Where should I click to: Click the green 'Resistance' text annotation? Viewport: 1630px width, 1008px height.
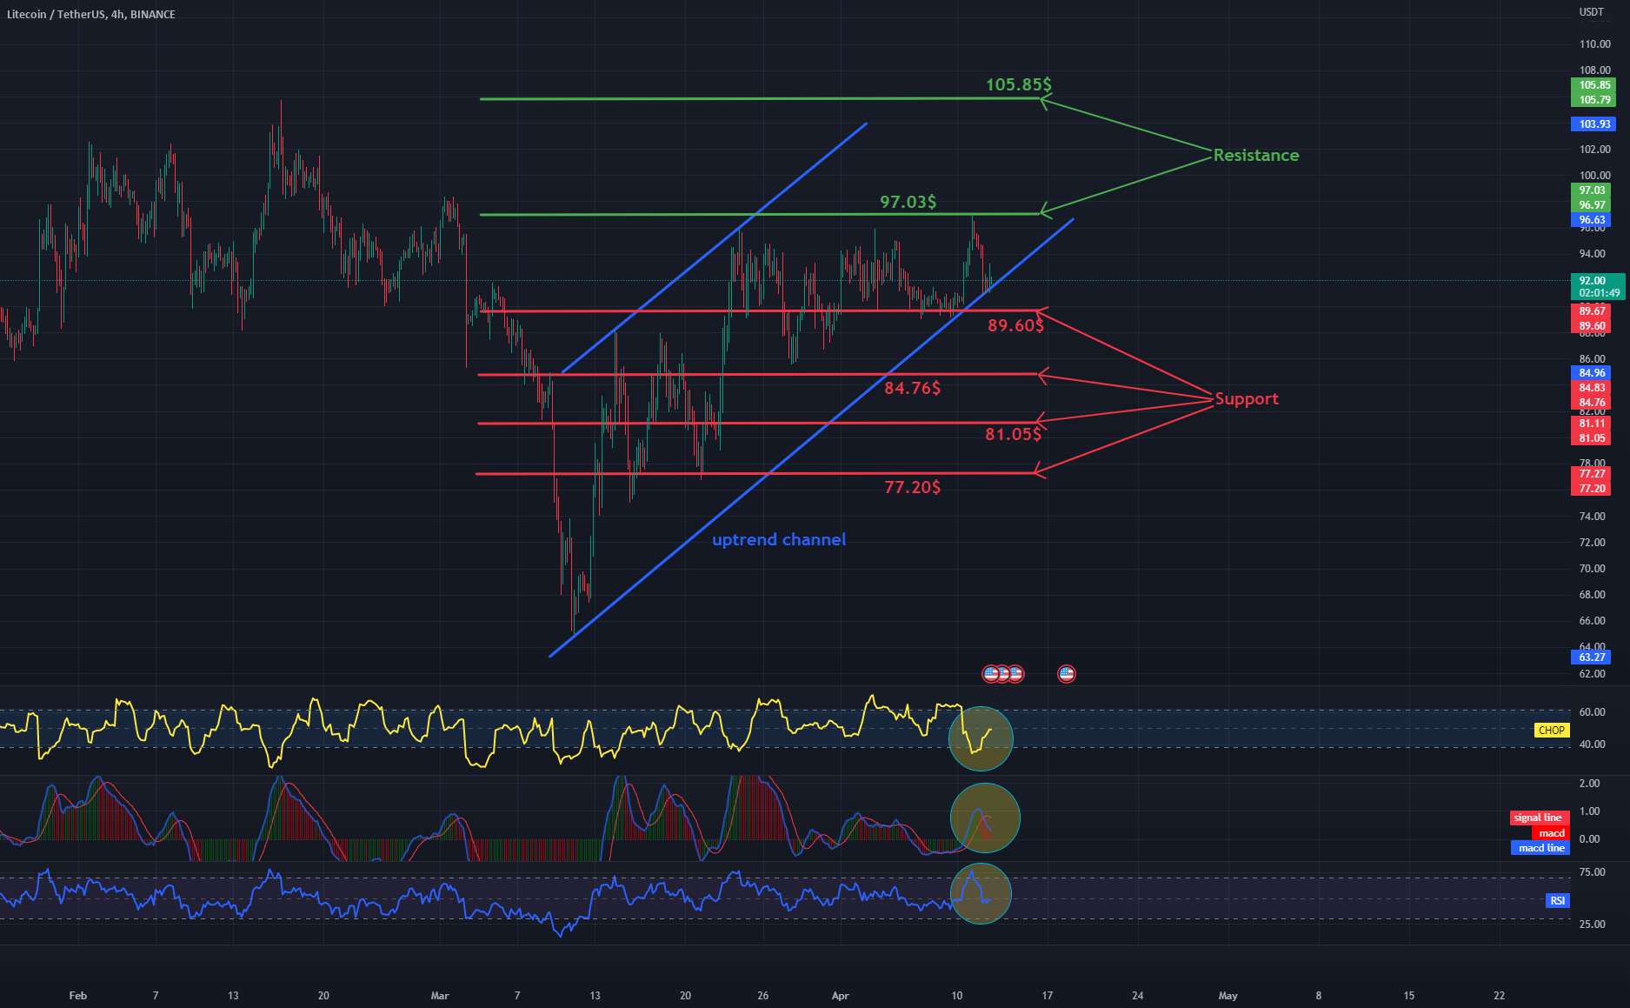click(x=1256, y=156)
